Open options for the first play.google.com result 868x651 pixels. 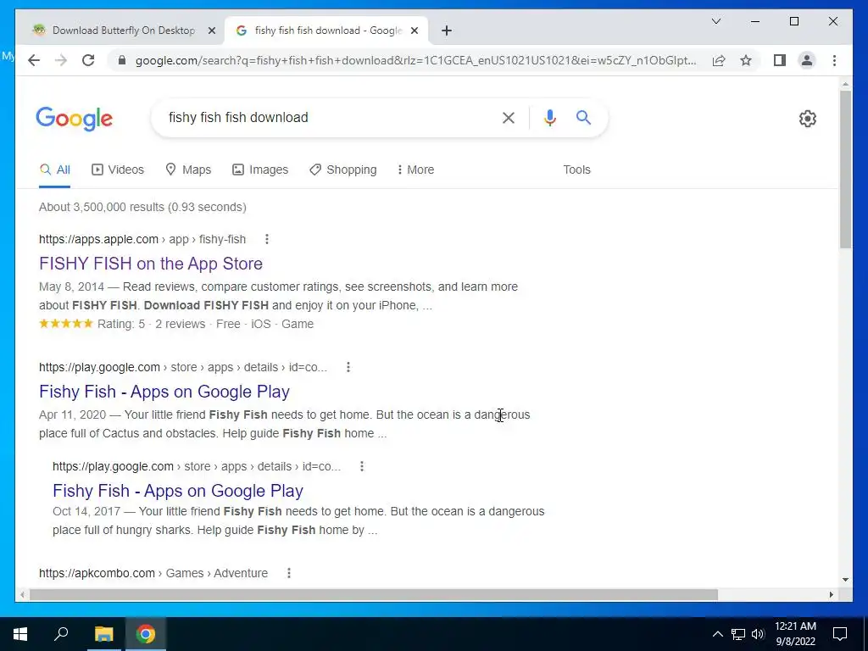coord(348,367)
